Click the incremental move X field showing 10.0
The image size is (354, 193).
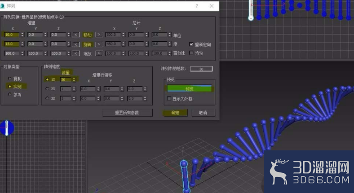coord(13,35)
